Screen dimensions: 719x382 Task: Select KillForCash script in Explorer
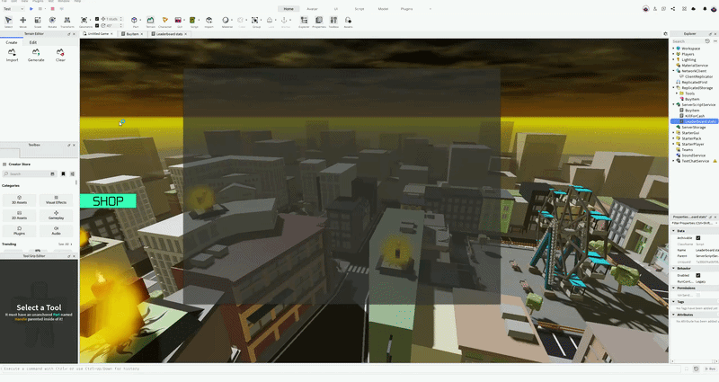(x=694, y=116)
